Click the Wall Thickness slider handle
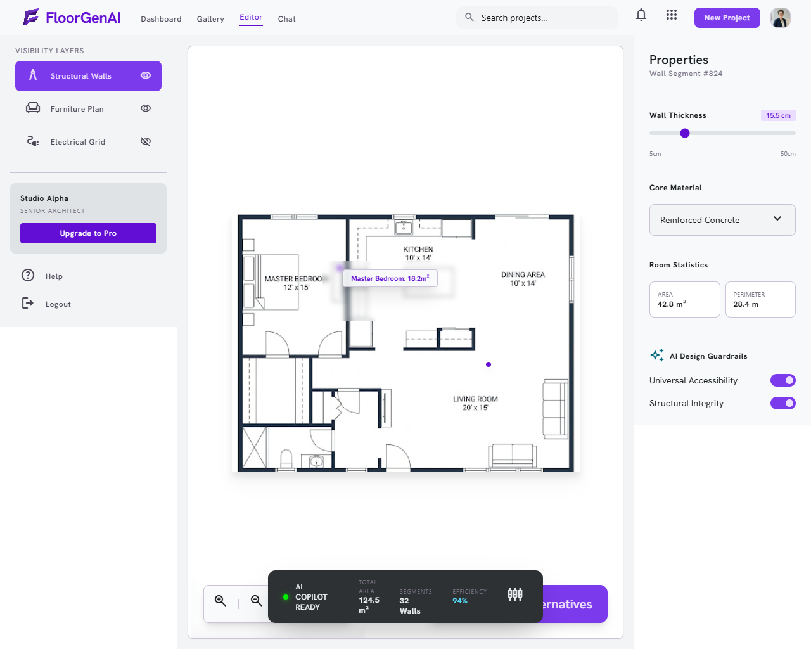The image size is (811, 649). pos(685,133)
